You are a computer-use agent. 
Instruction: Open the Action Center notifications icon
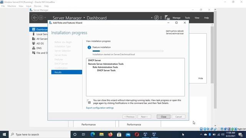tap(240, 135)
